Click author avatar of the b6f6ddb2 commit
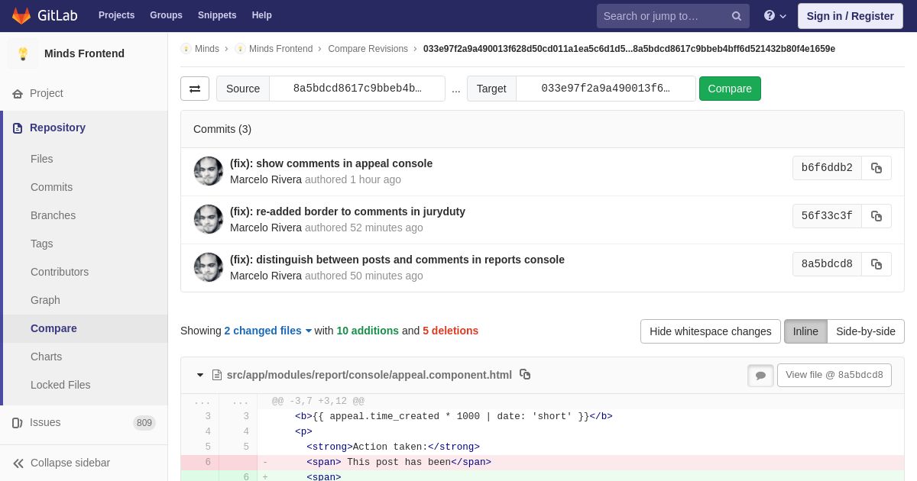Viewport: 917px width, 481px height. point(209,171)
